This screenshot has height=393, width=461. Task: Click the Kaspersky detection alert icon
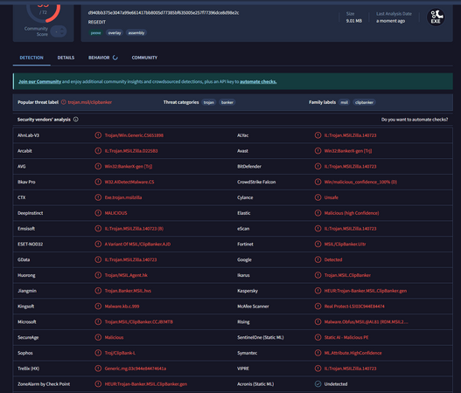[318, 291]
